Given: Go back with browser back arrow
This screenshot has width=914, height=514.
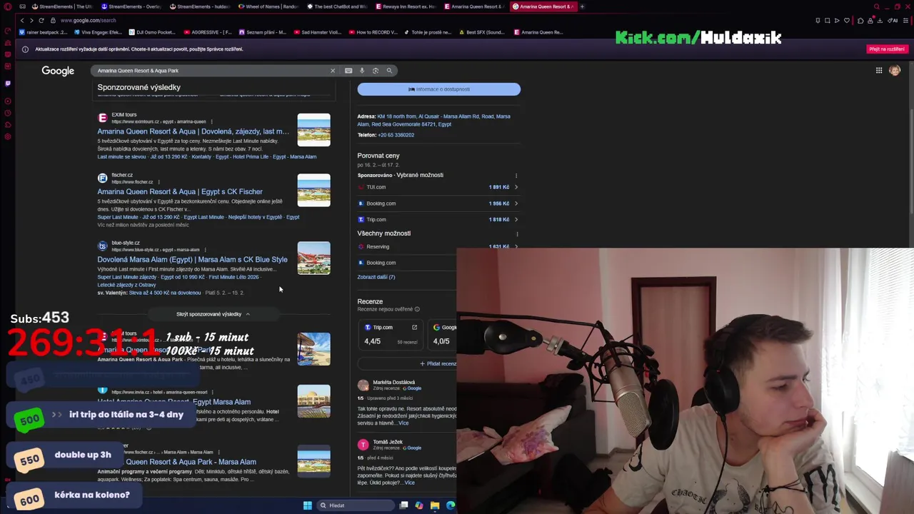Looking at the screenshot, I should point(22,20).
